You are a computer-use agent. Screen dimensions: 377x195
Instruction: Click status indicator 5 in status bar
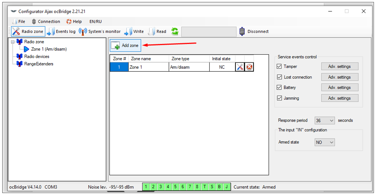coord(175,187)
